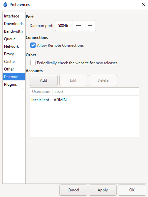The height and width of the screenshot is (197, 148).
Task: Sort accounts by Username column header
Action: point(41,92)
